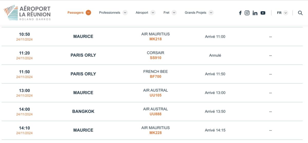Click the Grands Projets menu label

click(195, 13)
